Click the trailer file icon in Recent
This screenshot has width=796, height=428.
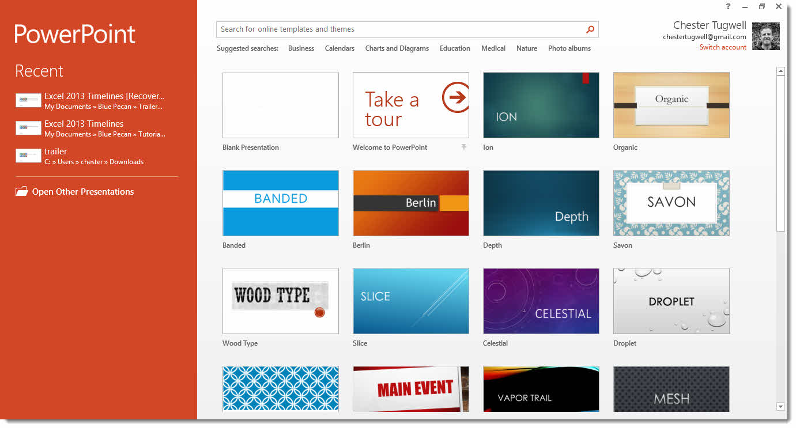pyautogui.click(x=28, y=156)
